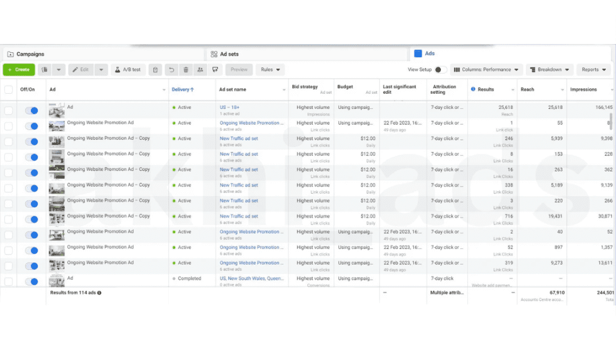Viewport: 616px width, 351px height.
Task: Click the clipboard icon in toolbar
Action: coord(155,70)
